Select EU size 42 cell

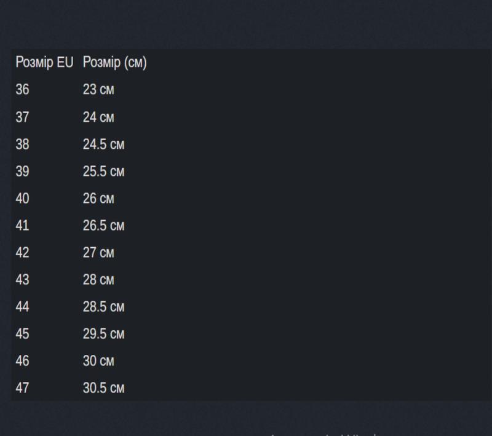[x=23, y=253]
